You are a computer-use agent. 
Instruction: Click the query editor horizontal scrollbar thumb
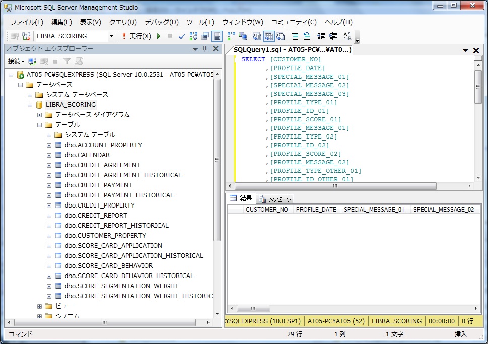tap(335, 186)
